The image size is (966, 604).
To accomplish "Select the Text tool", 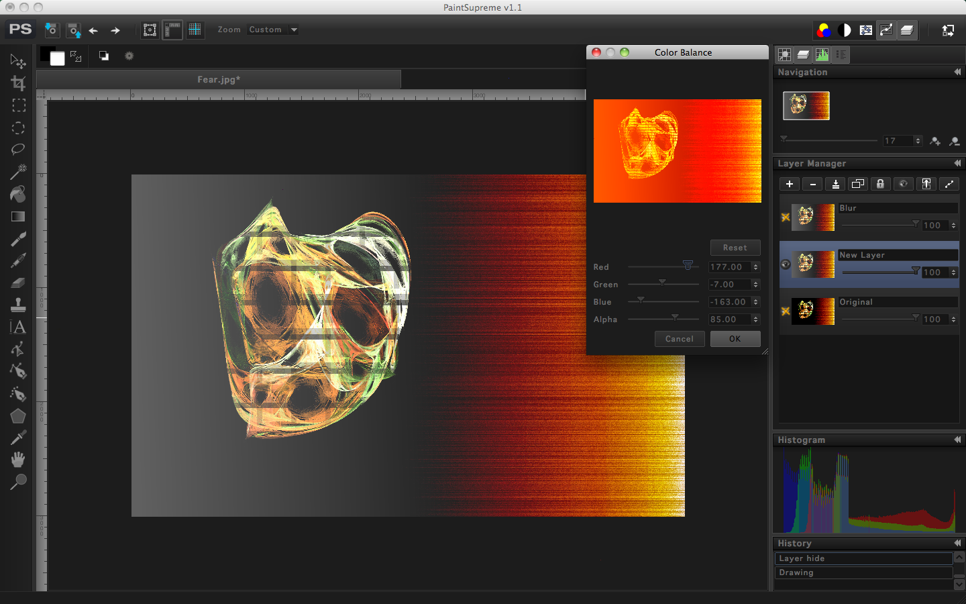I will (x=18, y=327).
